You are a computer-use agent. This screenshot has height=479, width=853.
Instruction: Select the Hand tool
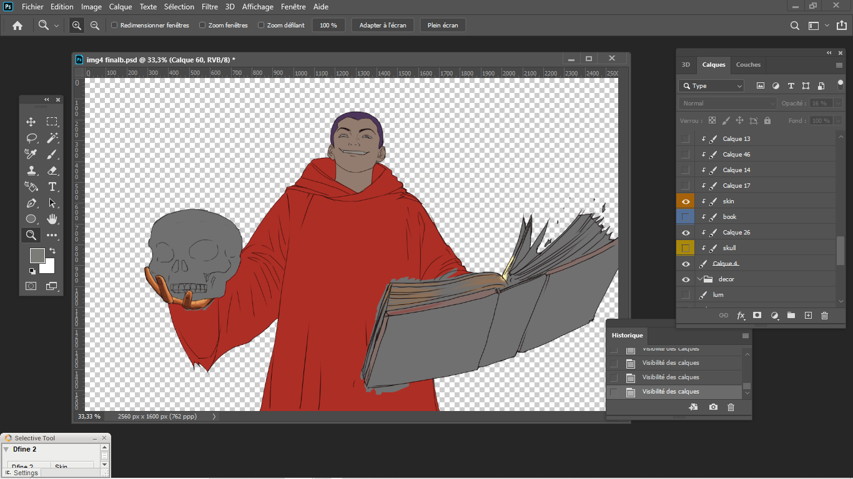52,219
